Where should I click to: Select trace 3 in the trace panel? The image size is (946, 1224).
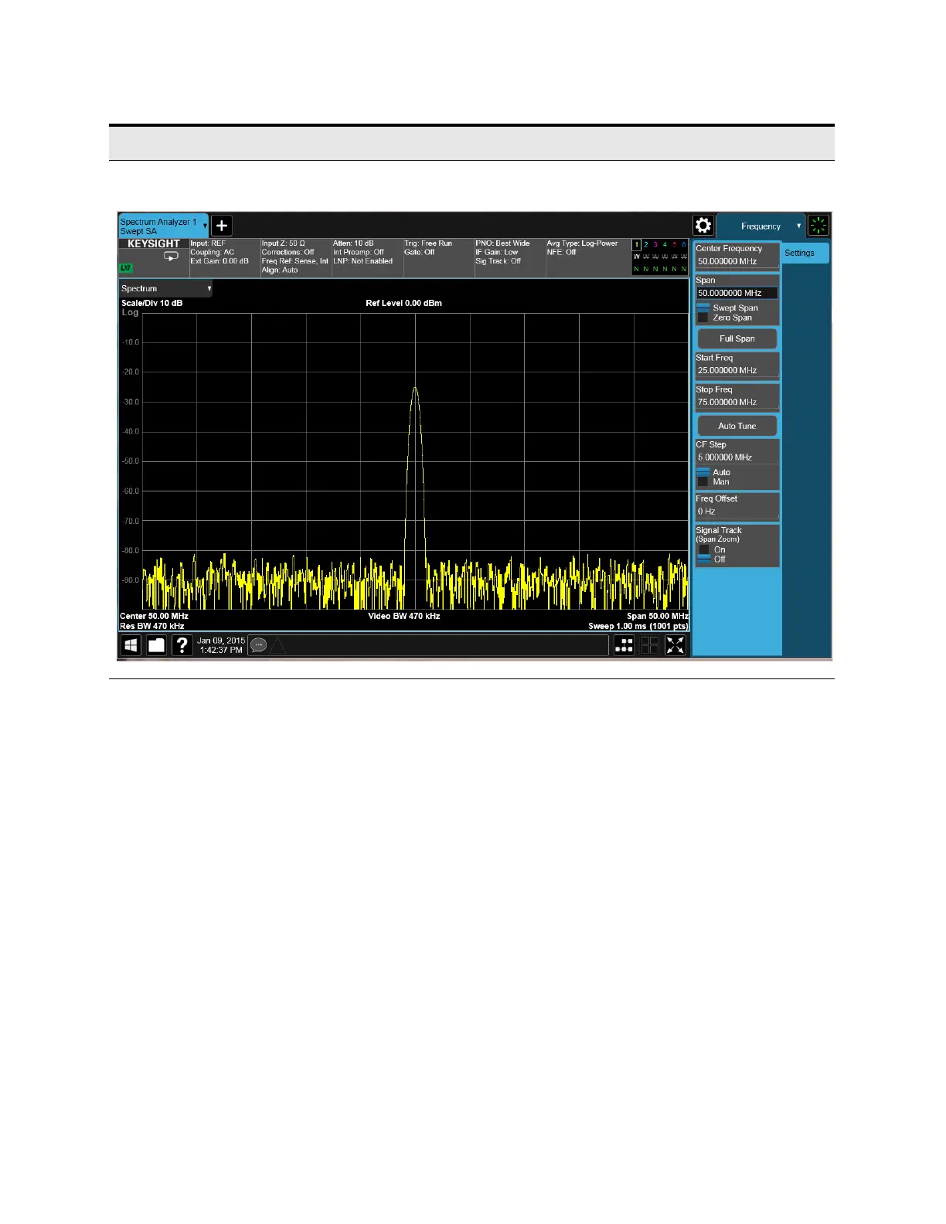655,245
